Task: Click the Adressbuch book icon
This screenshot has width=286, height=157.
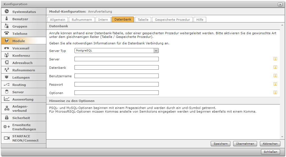Action: point(7,63)
